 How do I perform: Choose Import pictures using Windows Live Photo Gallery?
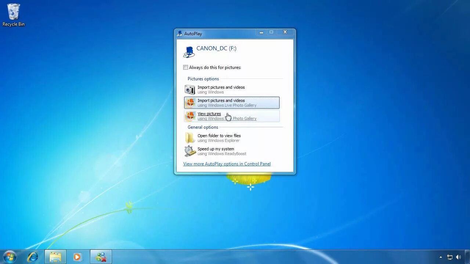tap(232, 103)
